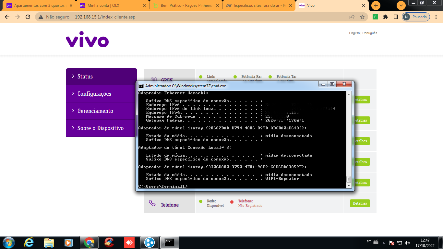Click the 'Não seguro' warning icon
This screenshot has width=443, height=249.
tap(41, 17)
